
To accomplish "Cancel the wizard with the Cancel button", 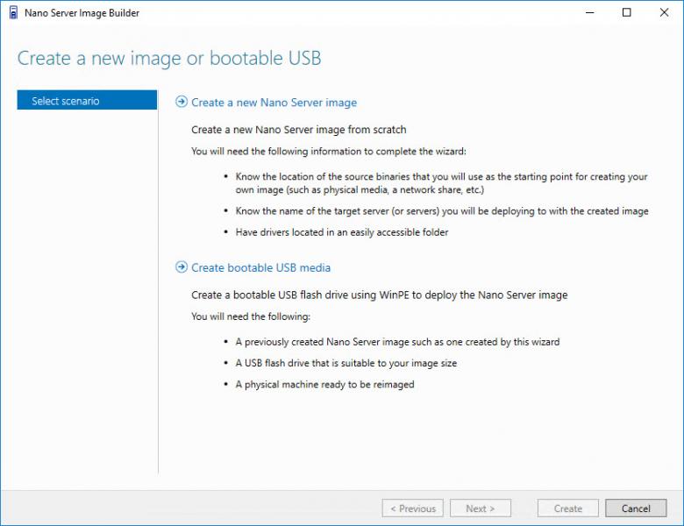I will (636, 508).
